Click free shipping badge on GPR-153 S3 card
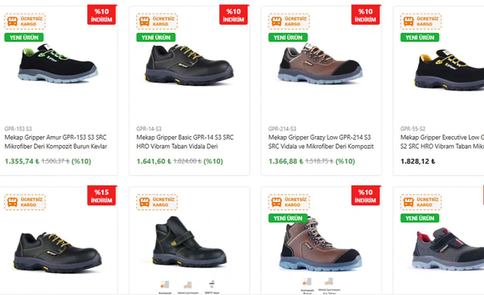This screenshot has width=484, height=295. point(25,22)
